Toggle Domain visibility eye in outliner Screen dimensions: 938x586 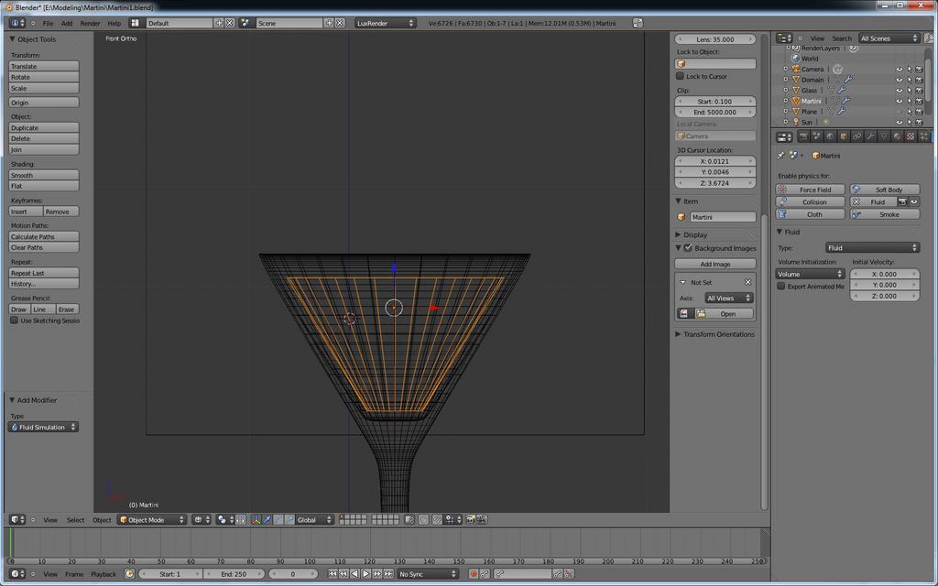(900, 80)
